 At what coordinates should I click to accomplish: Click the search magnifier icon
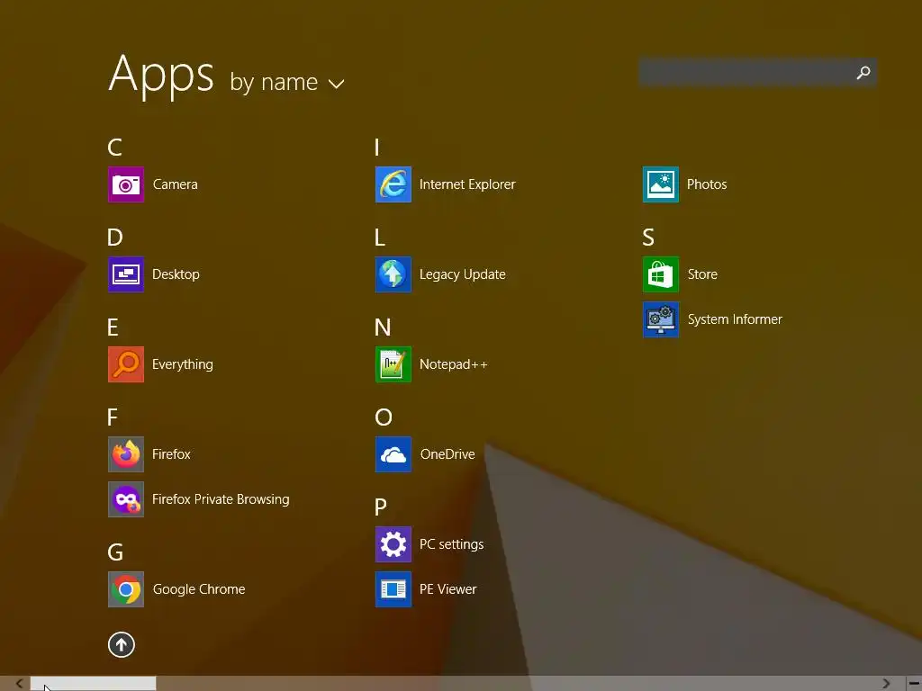pyautogui.click(x=863, y=72)
